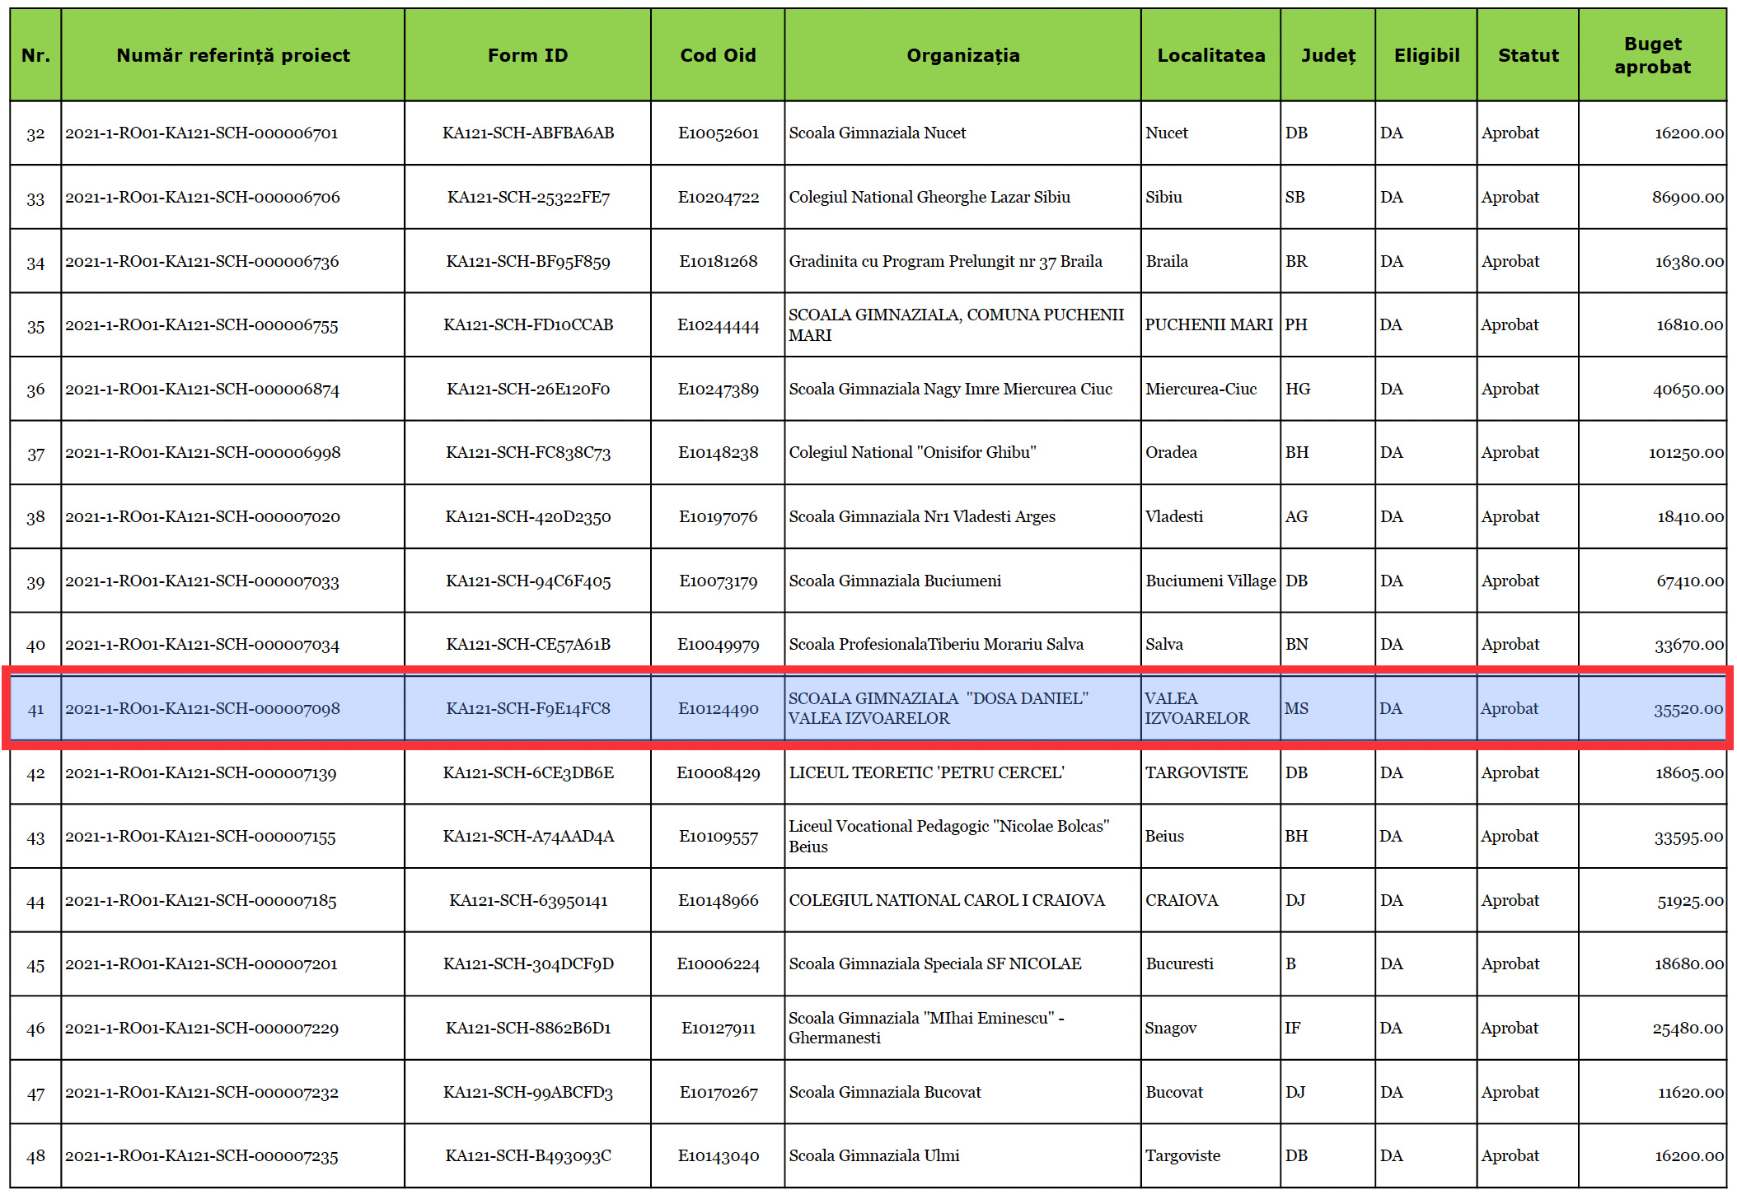Select budget value 101250.00

1685,453
